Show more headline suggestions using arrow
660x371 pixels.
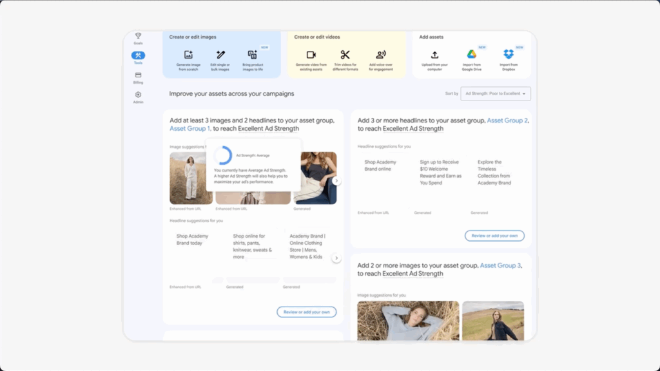click(336, 258)
